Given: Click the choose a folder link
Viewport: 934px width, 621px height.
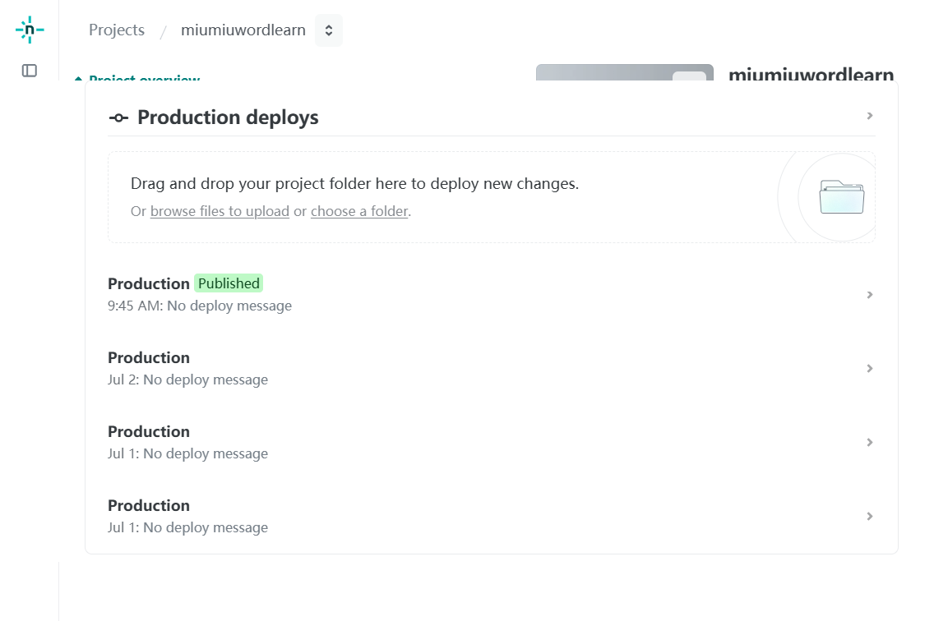Looking at the screenshot, I should coord(360,211).
